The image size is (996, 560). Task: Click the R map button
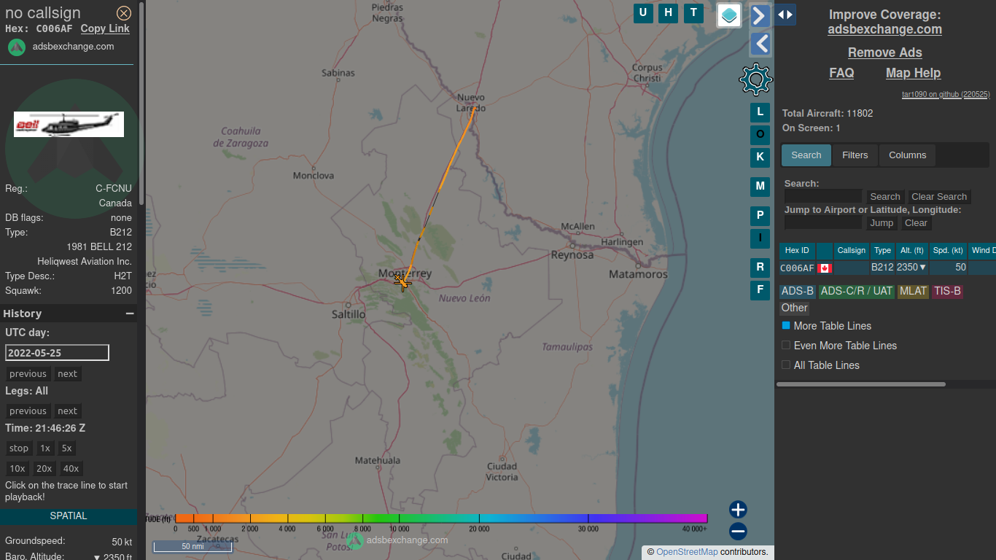tap(760, 268)
